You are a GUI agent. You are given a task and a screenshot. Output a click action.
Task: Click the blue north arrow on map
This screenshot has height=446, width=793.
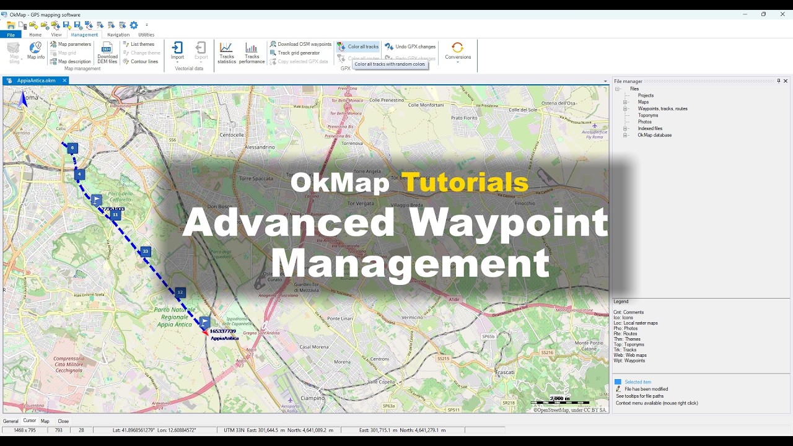[x=23, y=99]
